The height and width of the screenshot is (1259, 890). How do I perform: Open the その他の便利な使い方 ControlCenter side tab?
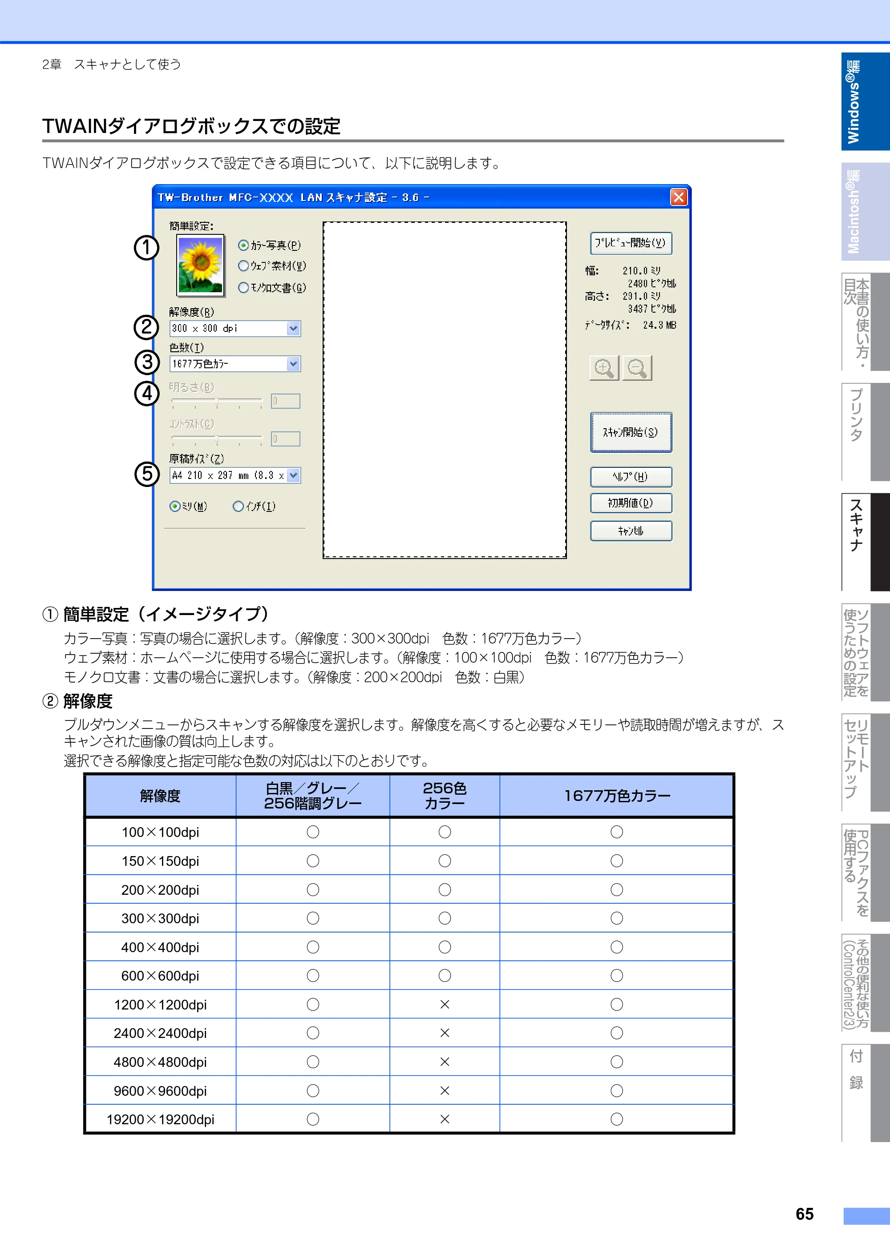pos(866,983)
